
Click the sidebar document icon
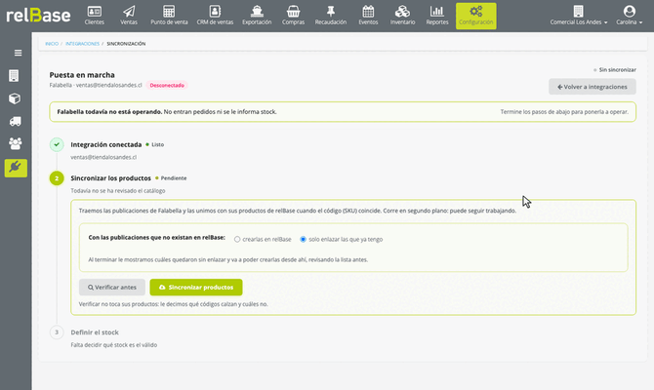point(14,76)
